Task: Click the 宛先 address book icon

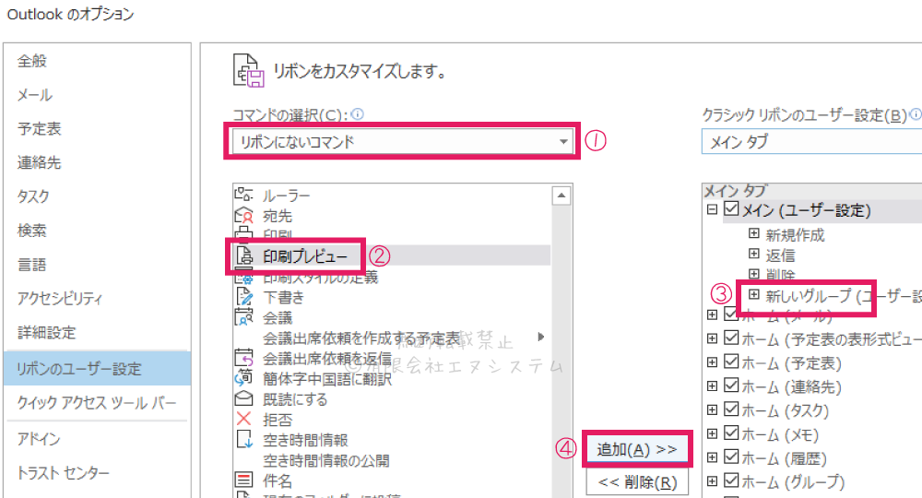Action: (x=243, y=215)
